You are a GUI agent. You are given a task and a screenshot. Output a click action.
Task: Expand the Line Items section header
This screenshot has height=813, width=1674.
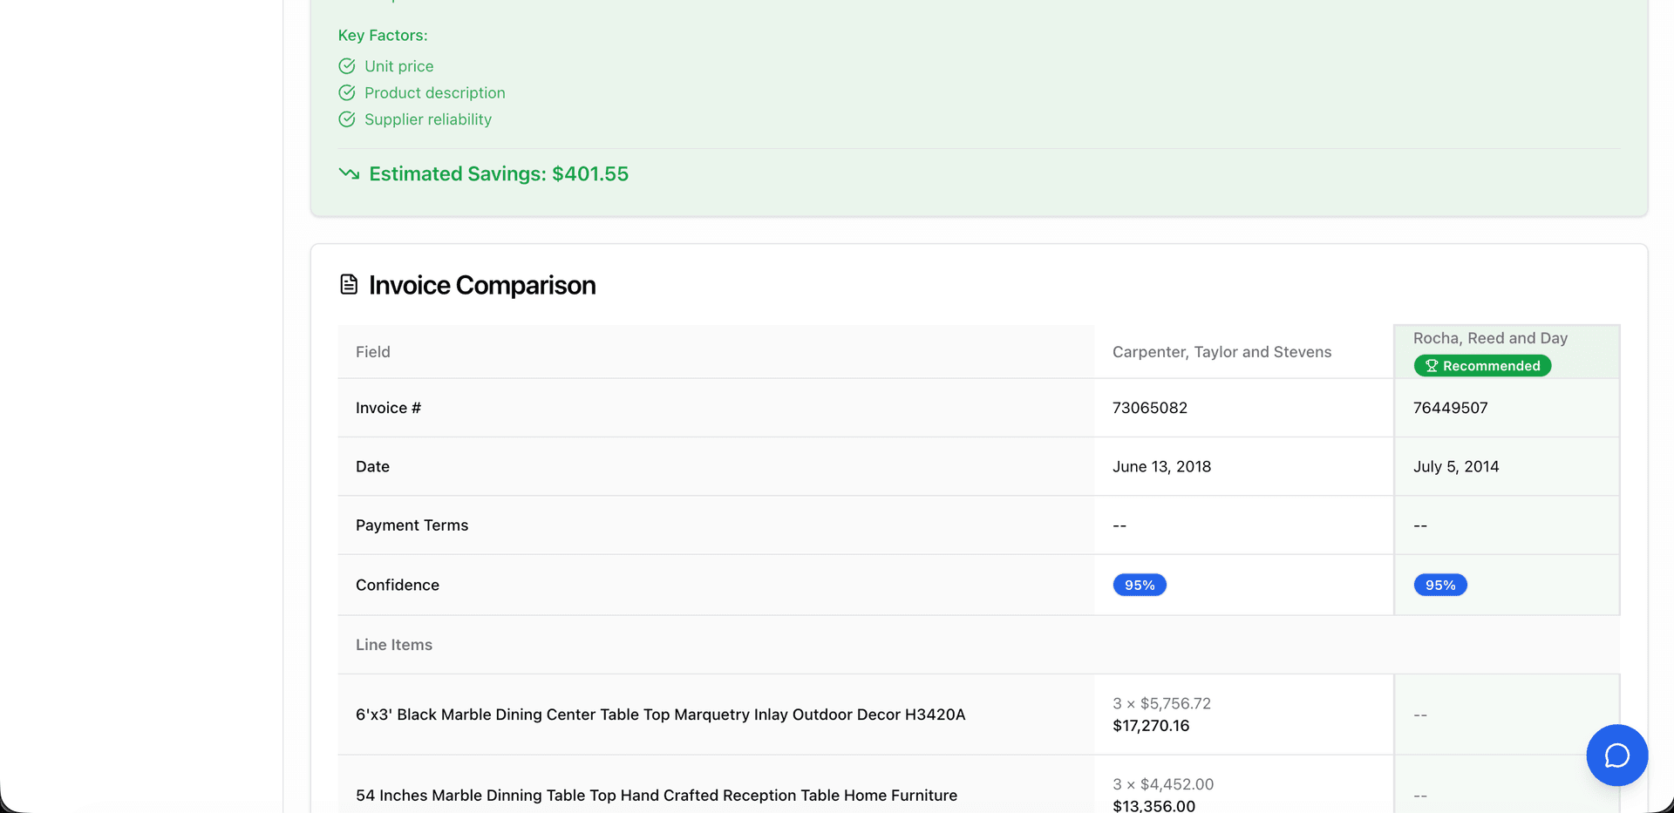point(393,645)
